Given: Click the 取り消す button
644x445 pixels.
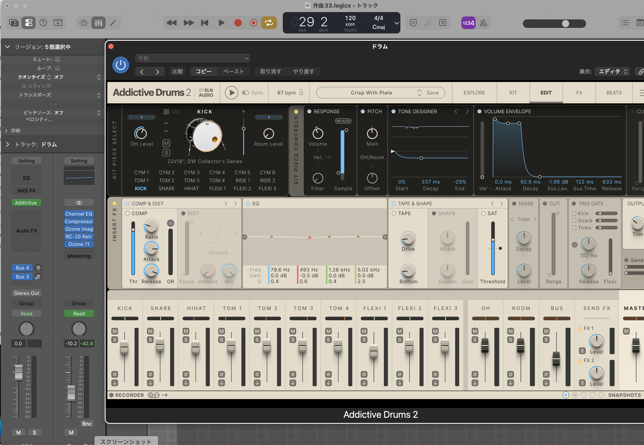Looking at the screenshot, I should 271,71.
